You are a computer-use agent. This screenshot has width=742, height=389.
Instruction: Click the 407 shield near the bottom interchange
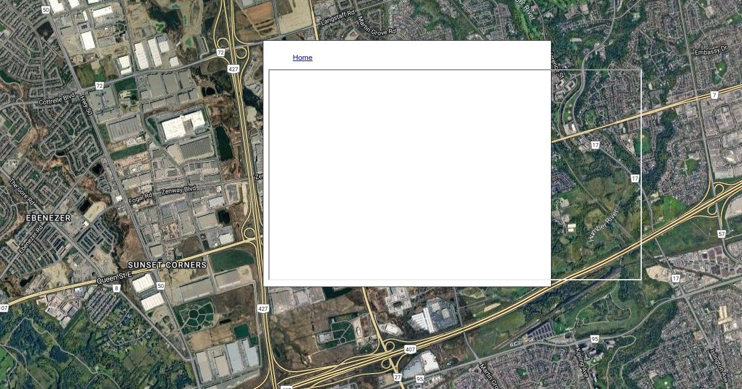coord(410,349)
